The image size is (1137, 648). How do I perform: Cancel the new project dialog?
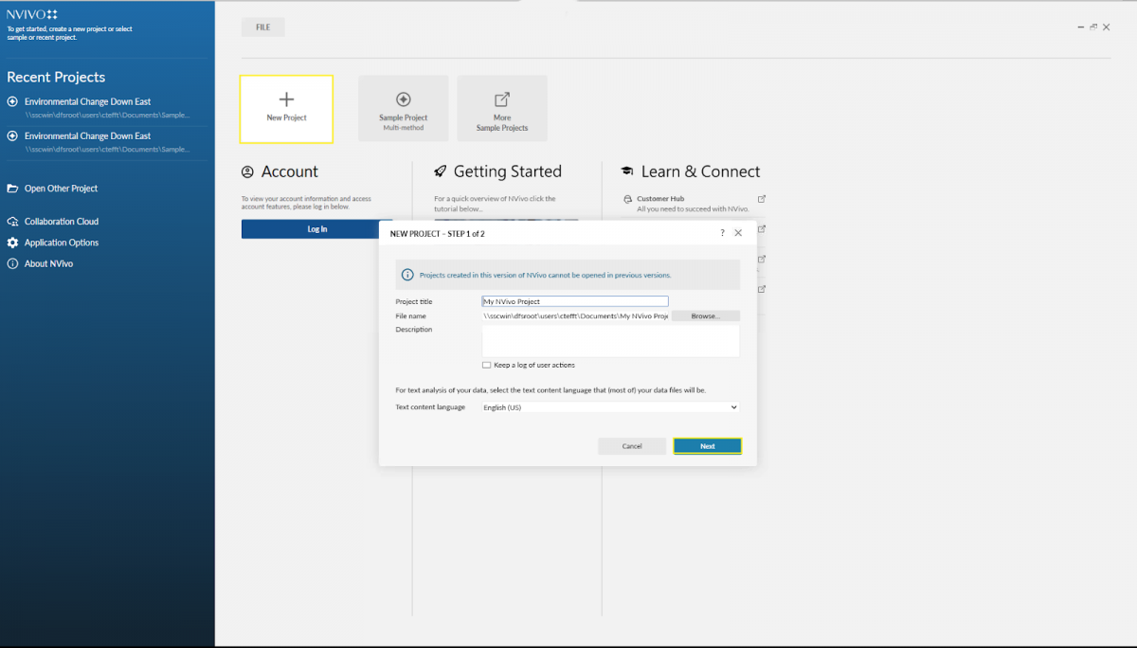631,445
